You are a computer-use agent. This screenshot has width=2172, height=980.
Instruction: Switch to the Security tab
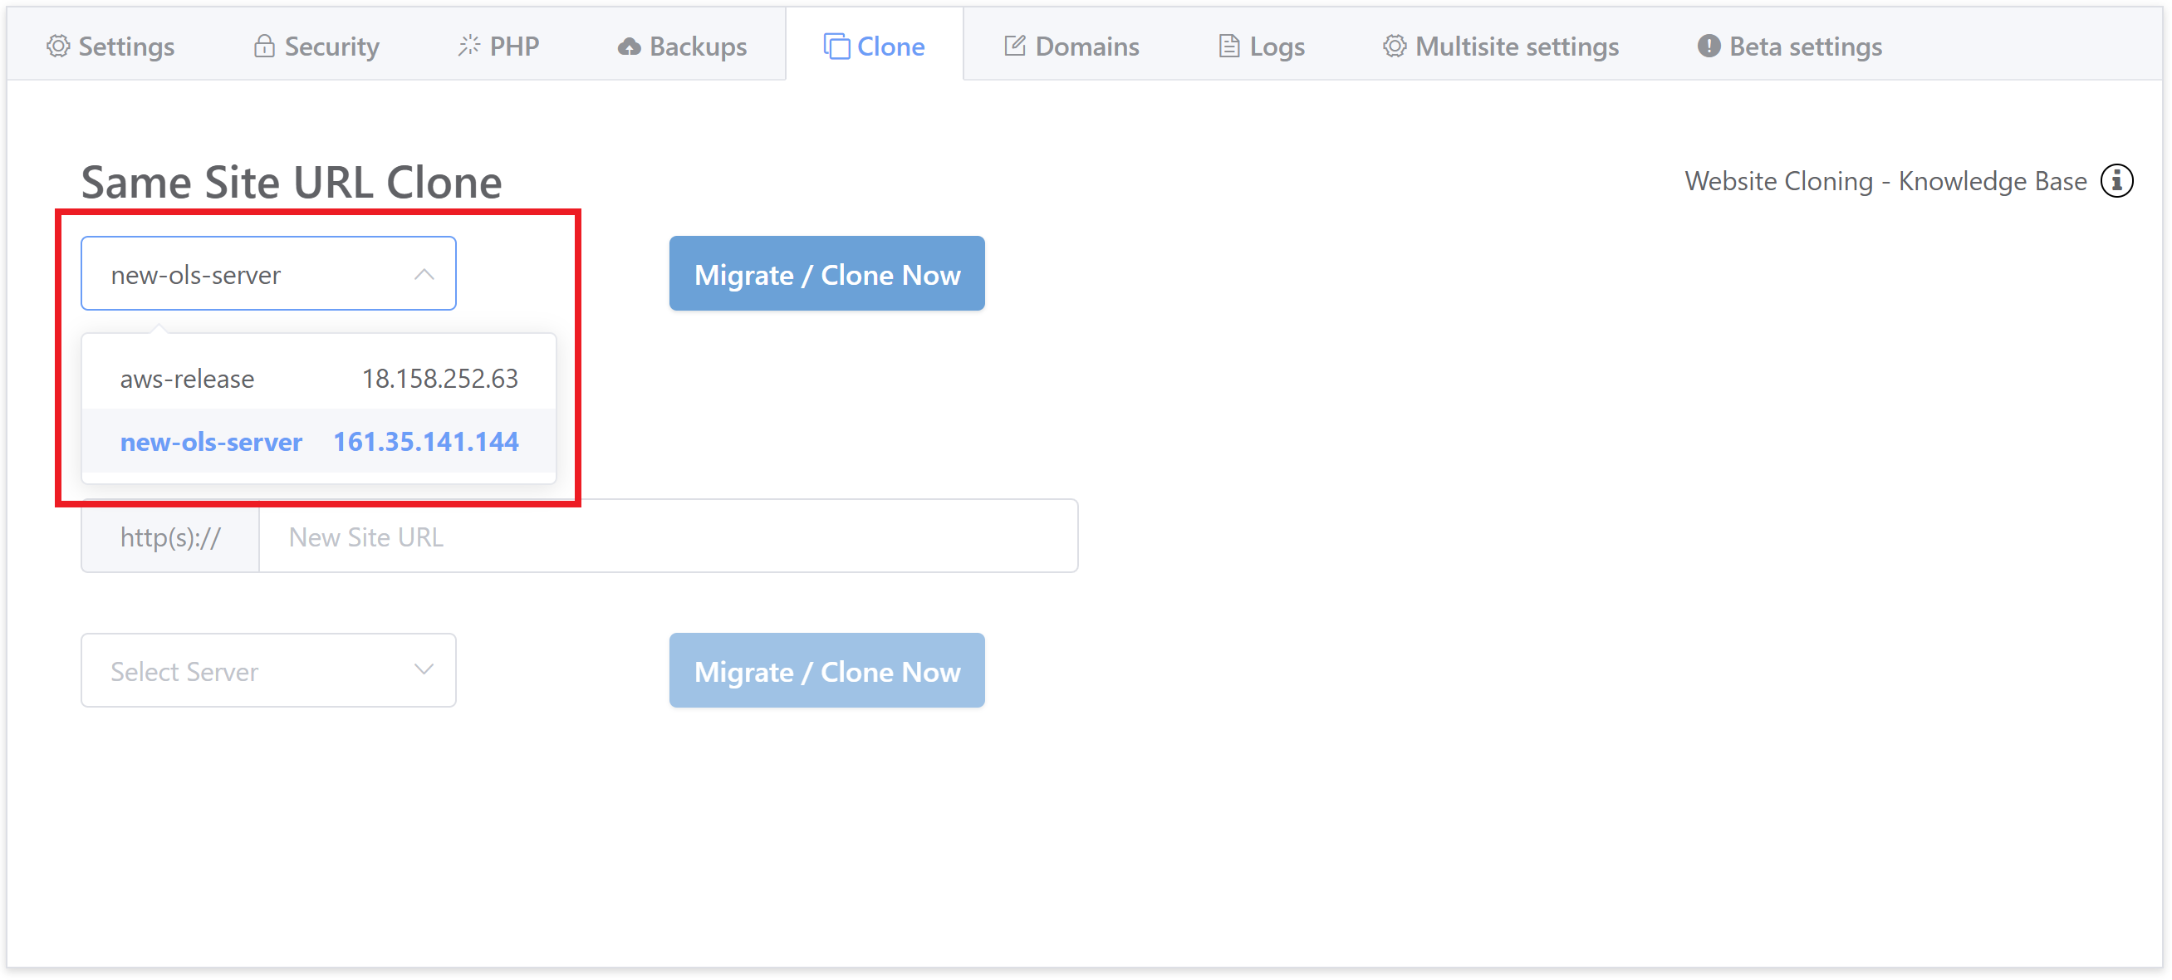pos(316,47)
